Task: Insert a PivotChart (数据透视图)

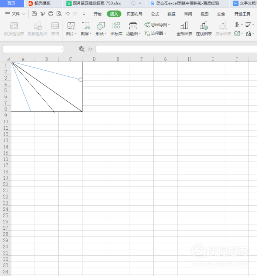Action: [38, 29]
